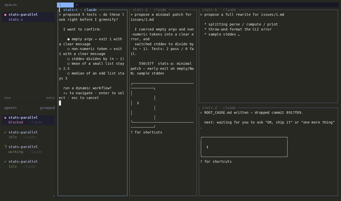Click the checkmark before ROOT_CAUSE.md written
This screenshot has height=201, width=341.
pos(201,112)
